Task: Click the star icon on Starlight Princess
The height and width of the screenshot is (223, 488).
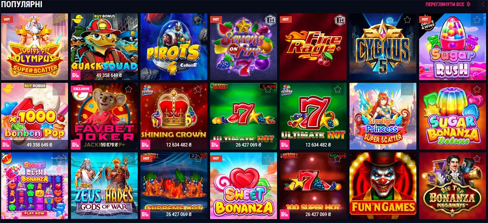Action: 407,89
